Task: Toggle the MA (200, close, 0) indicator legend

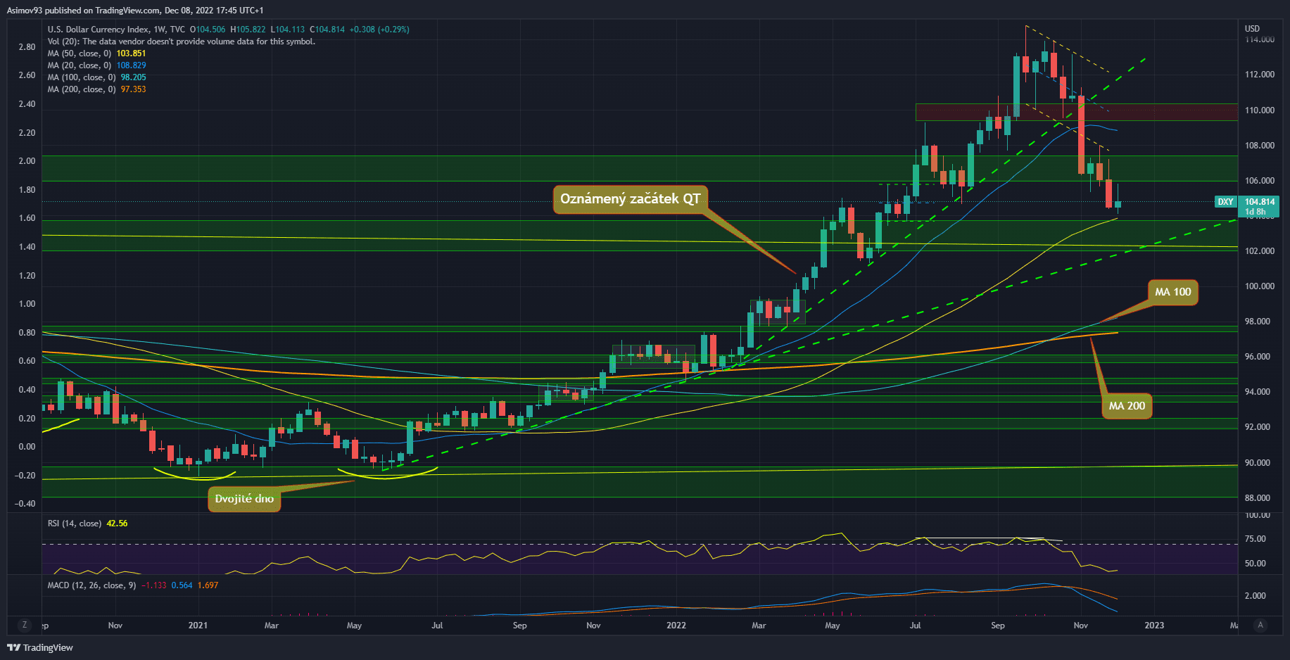Action: (x=81, y=89)
